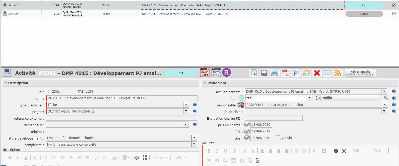This screenshot has height=166, width=399.
Task: Check the 'annulé' checkbox
Action: (x=278, y=138)
